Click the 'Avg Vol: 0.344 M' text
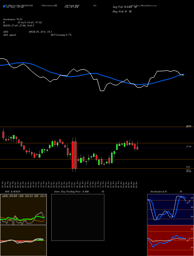Viewport: 194px width, 256px height. pyautogui.click(x=125, y=7)
